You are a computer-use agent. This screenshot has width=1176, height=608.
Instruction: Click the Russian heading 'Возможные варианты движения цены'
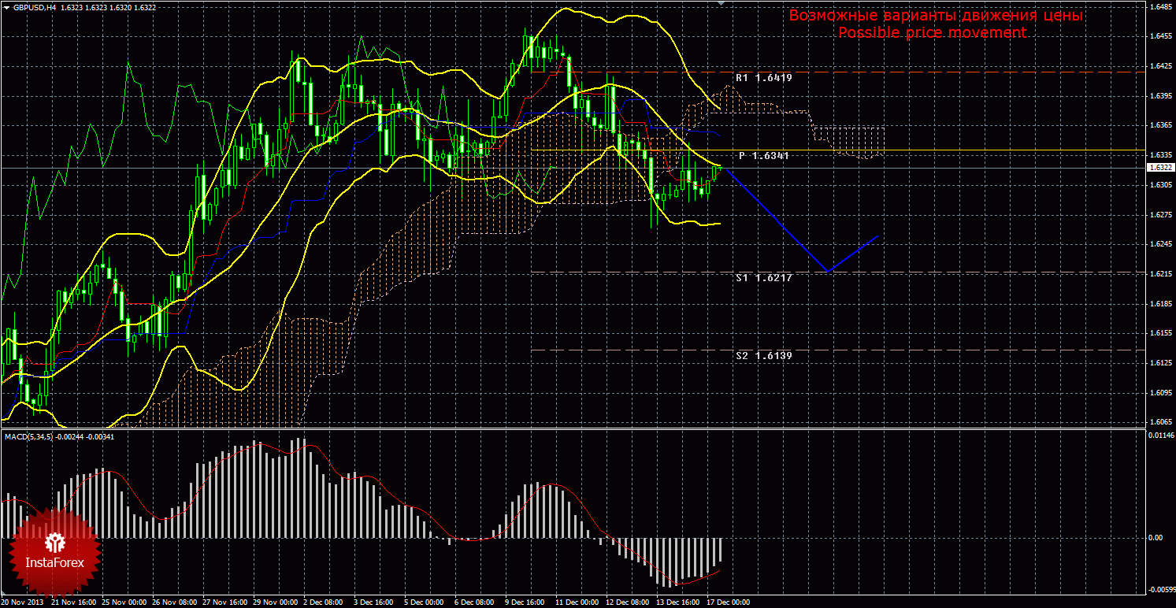click(x=936, y=16)
